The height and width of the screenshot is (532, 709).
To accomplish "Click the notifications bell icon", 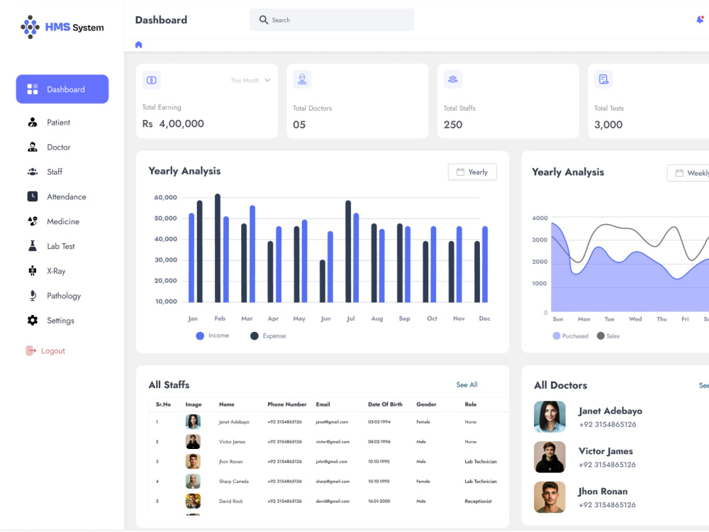I will 700,20.
